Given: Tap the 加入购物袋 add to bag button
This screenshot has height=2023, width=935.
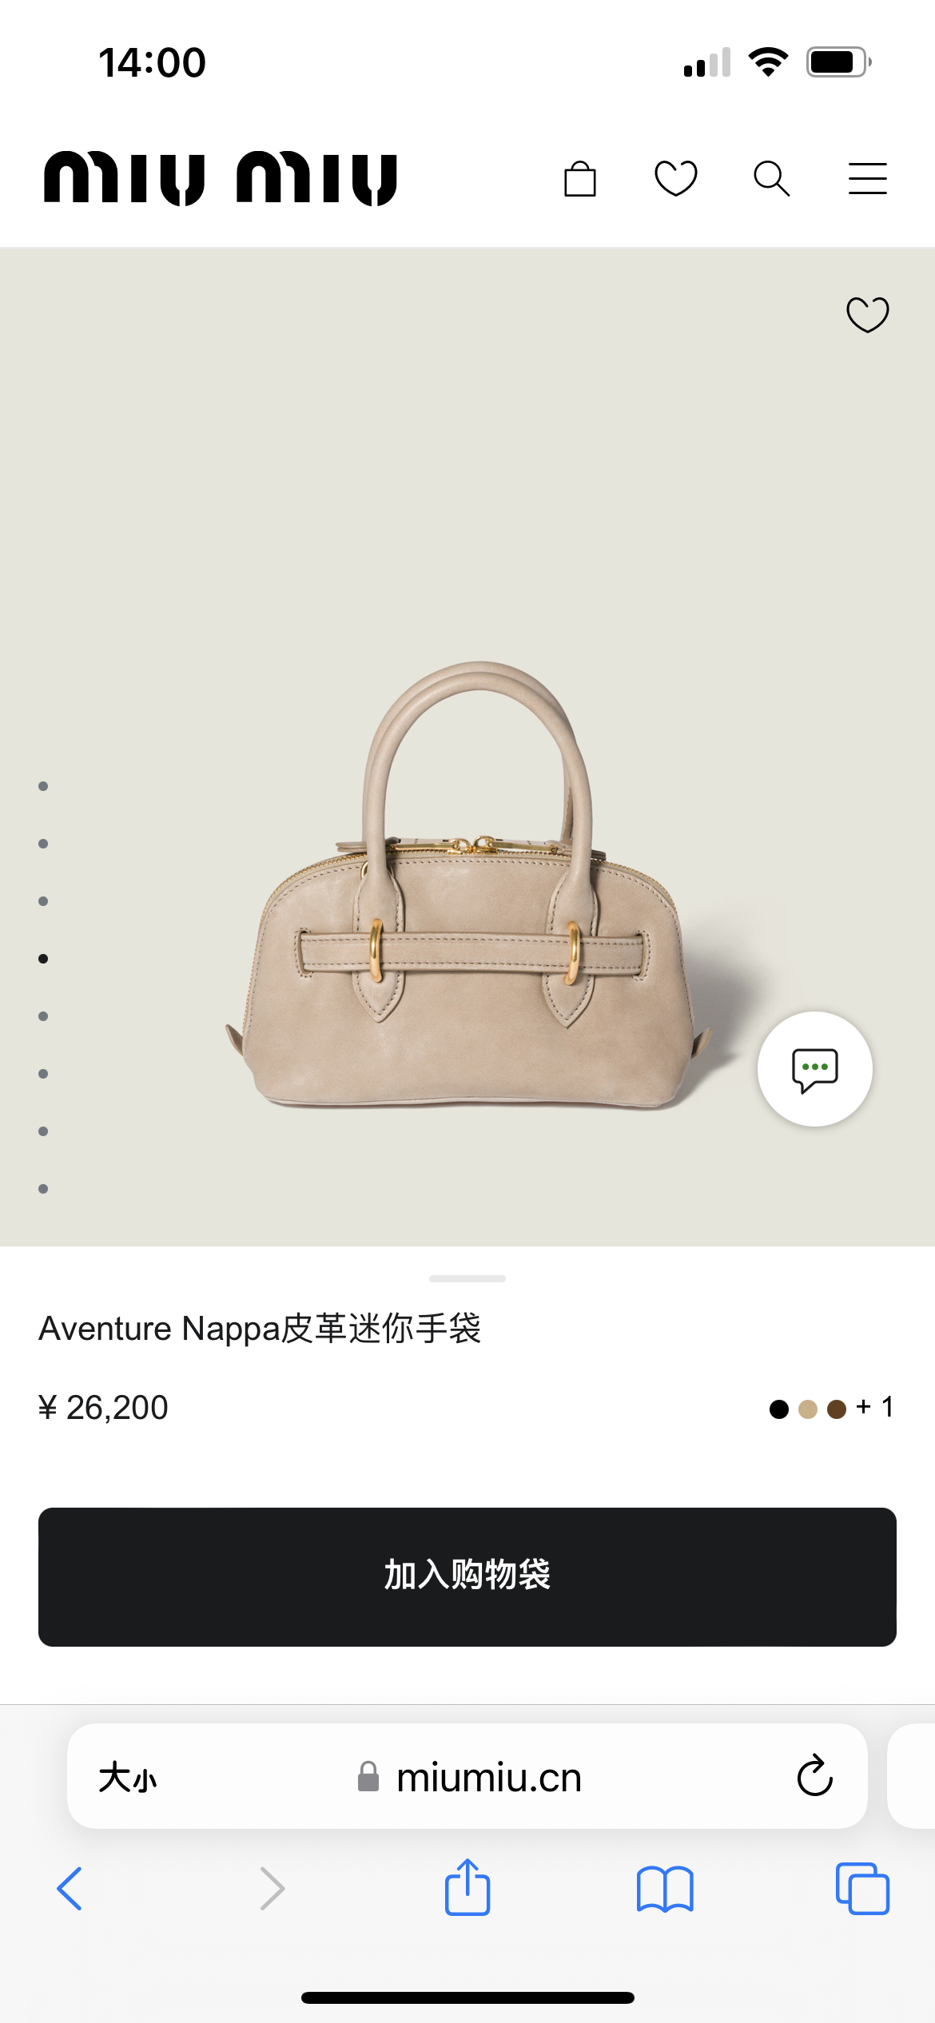Looking at the screenshot, I should coord(467,1576).
